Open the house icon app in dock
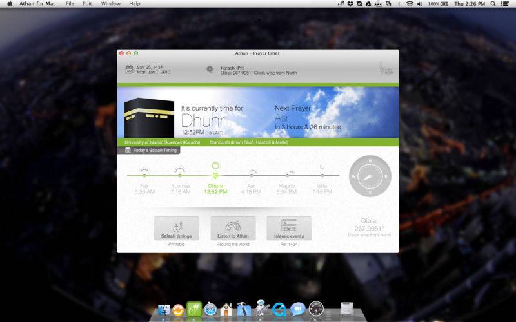The image size is (516, 322). (x=226, y=310)
